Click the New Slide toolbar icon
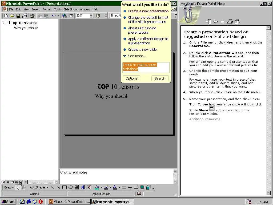Image resolution: width=273 pixels, height=205 pixels. 71,16
